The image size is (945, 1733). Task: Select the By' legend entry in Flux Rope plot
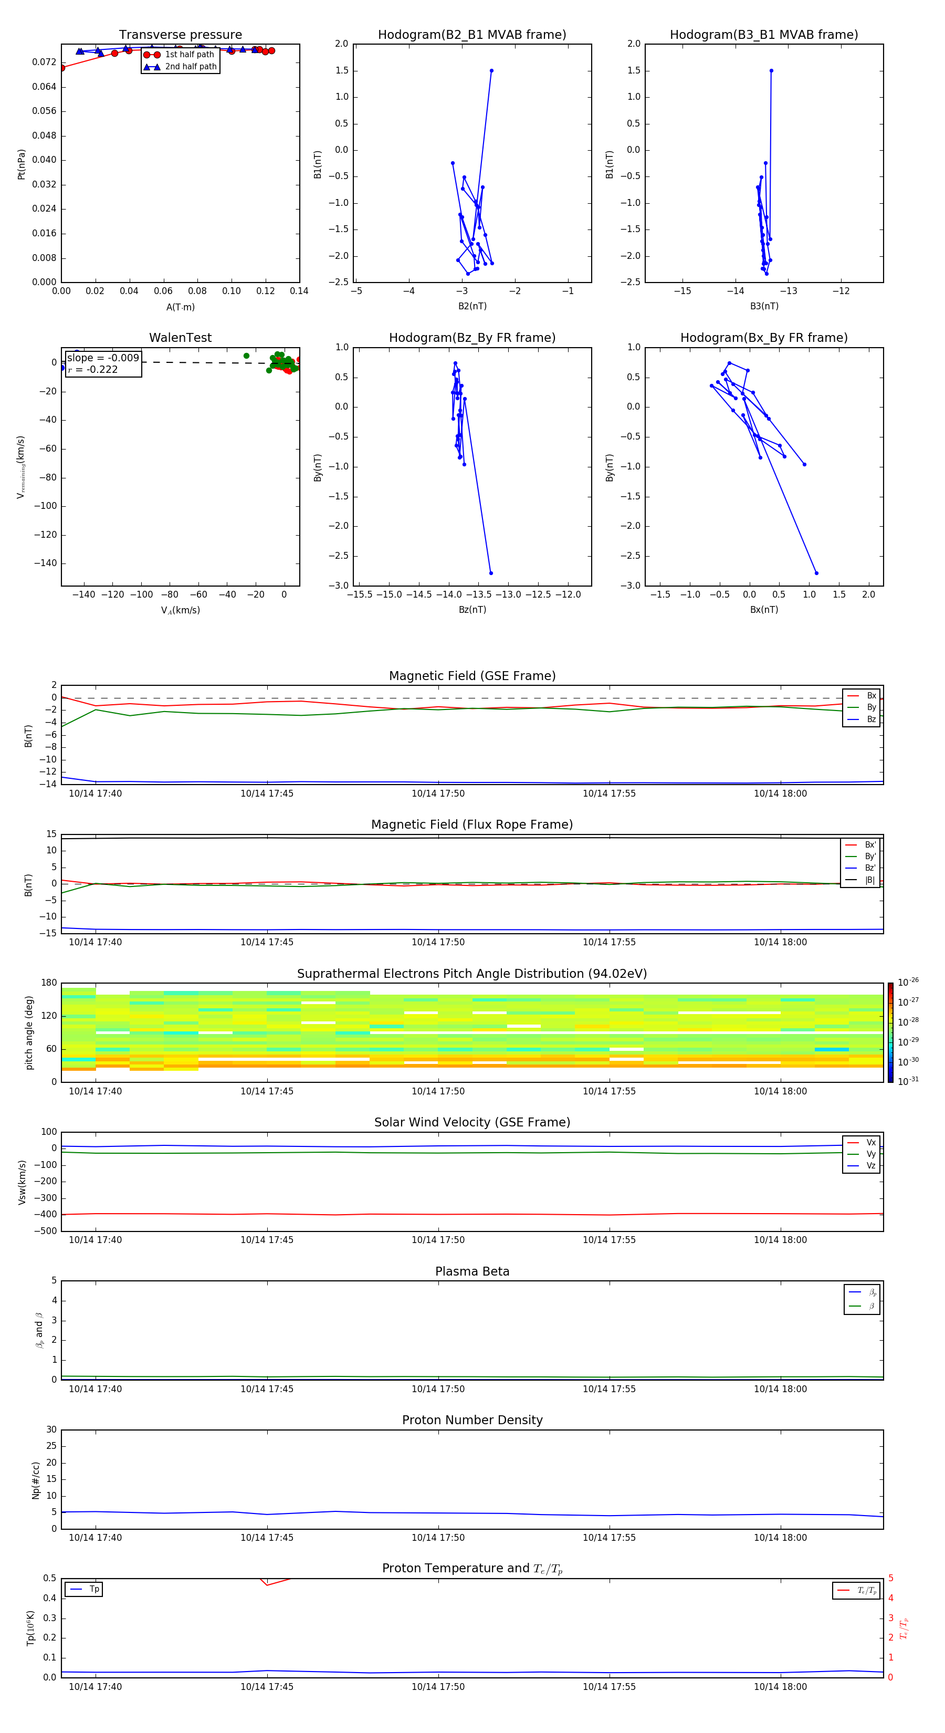(860, 857)
